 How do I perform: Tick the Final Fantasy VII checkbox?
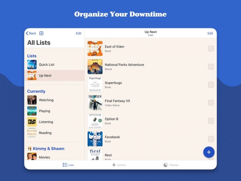211,103
